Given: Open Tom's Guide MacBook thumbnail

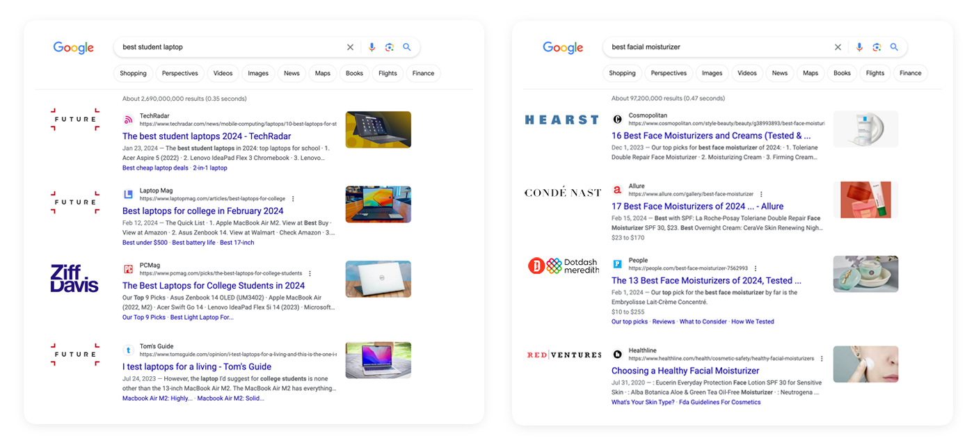Looking at the screenshot, I should 378,360.
